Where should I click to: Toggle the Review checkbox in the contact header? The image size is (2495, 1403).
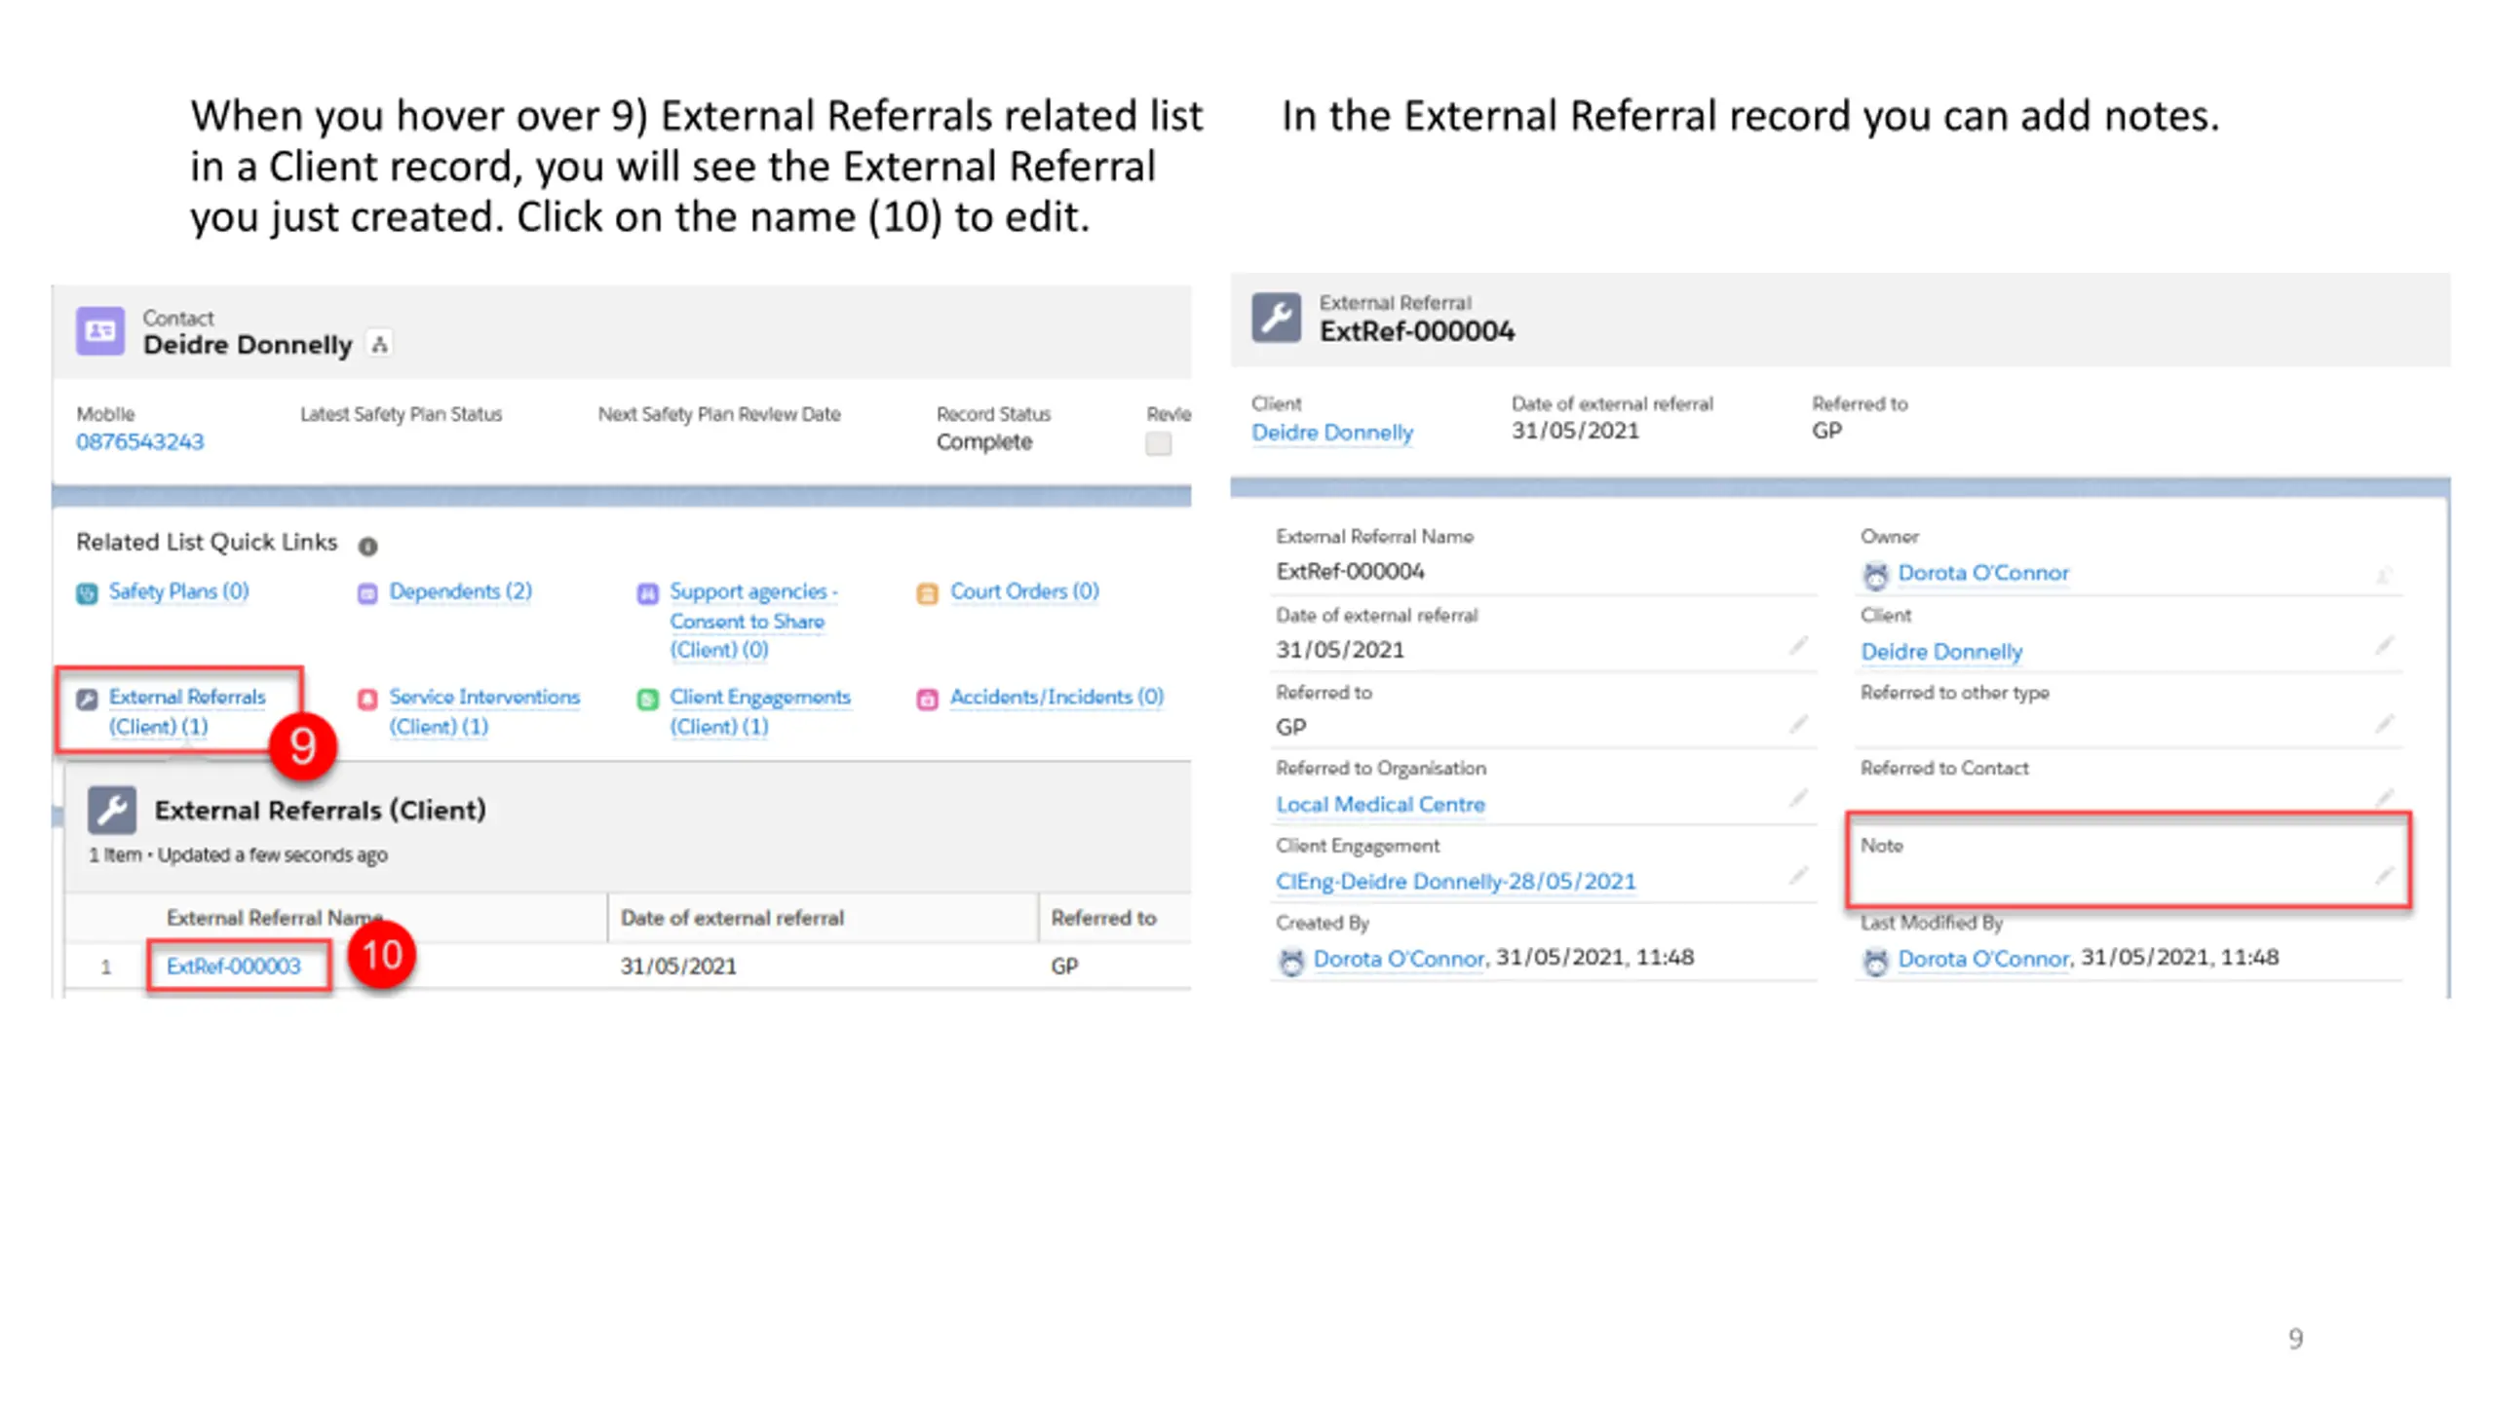click(x=1158, y=444)
